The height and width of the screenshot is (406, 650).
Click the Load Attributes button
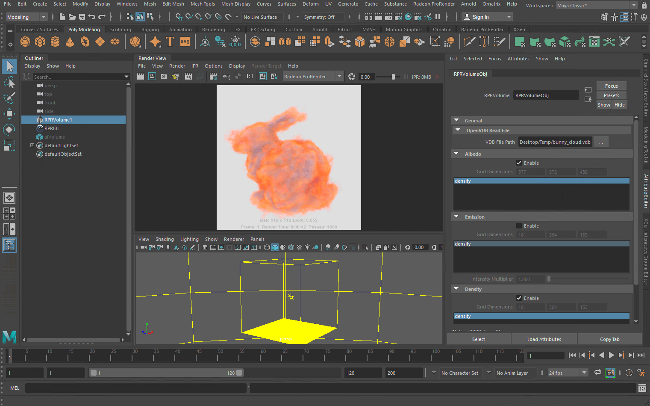(544, 339)
